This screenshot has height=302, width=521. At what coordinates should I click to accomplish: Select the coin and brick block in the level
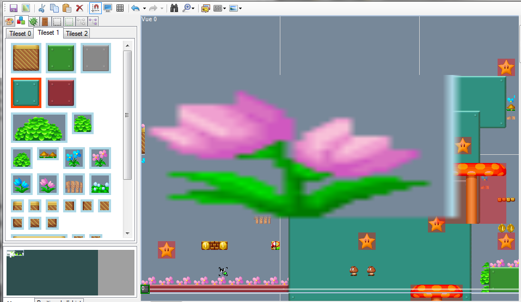pos(214,246)
